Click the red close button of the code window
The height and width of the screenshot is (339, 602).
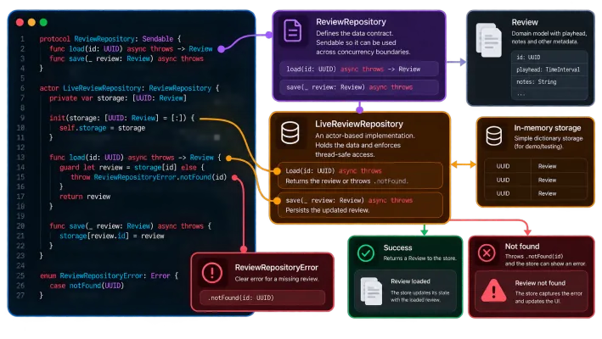pos(20,22)
